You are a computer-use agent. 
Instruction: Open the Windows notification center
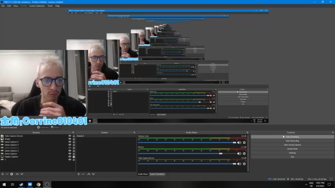(329, 185)
